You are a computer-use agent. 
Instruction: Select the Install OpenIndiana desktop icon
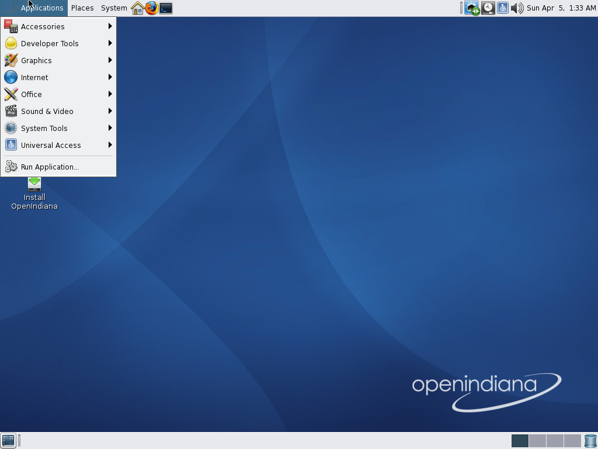tap(34, 193)
